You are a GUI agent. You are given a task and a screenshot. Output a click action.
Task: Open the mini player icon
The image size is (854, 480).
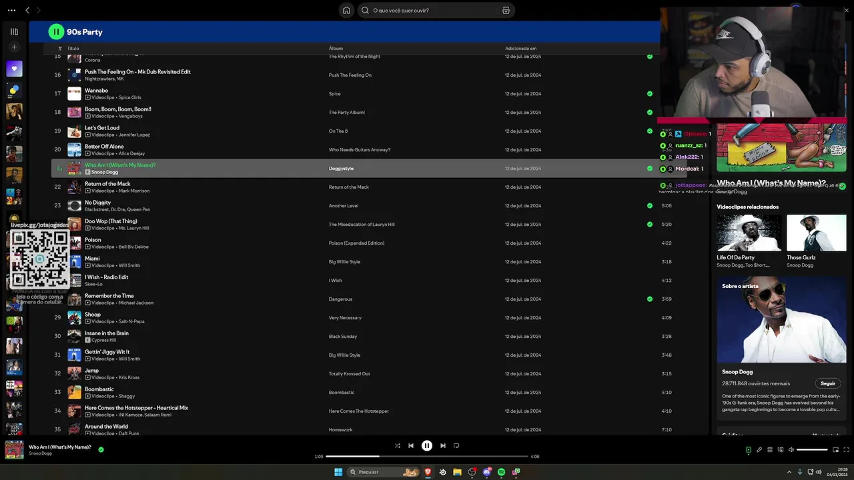point(835,450)
